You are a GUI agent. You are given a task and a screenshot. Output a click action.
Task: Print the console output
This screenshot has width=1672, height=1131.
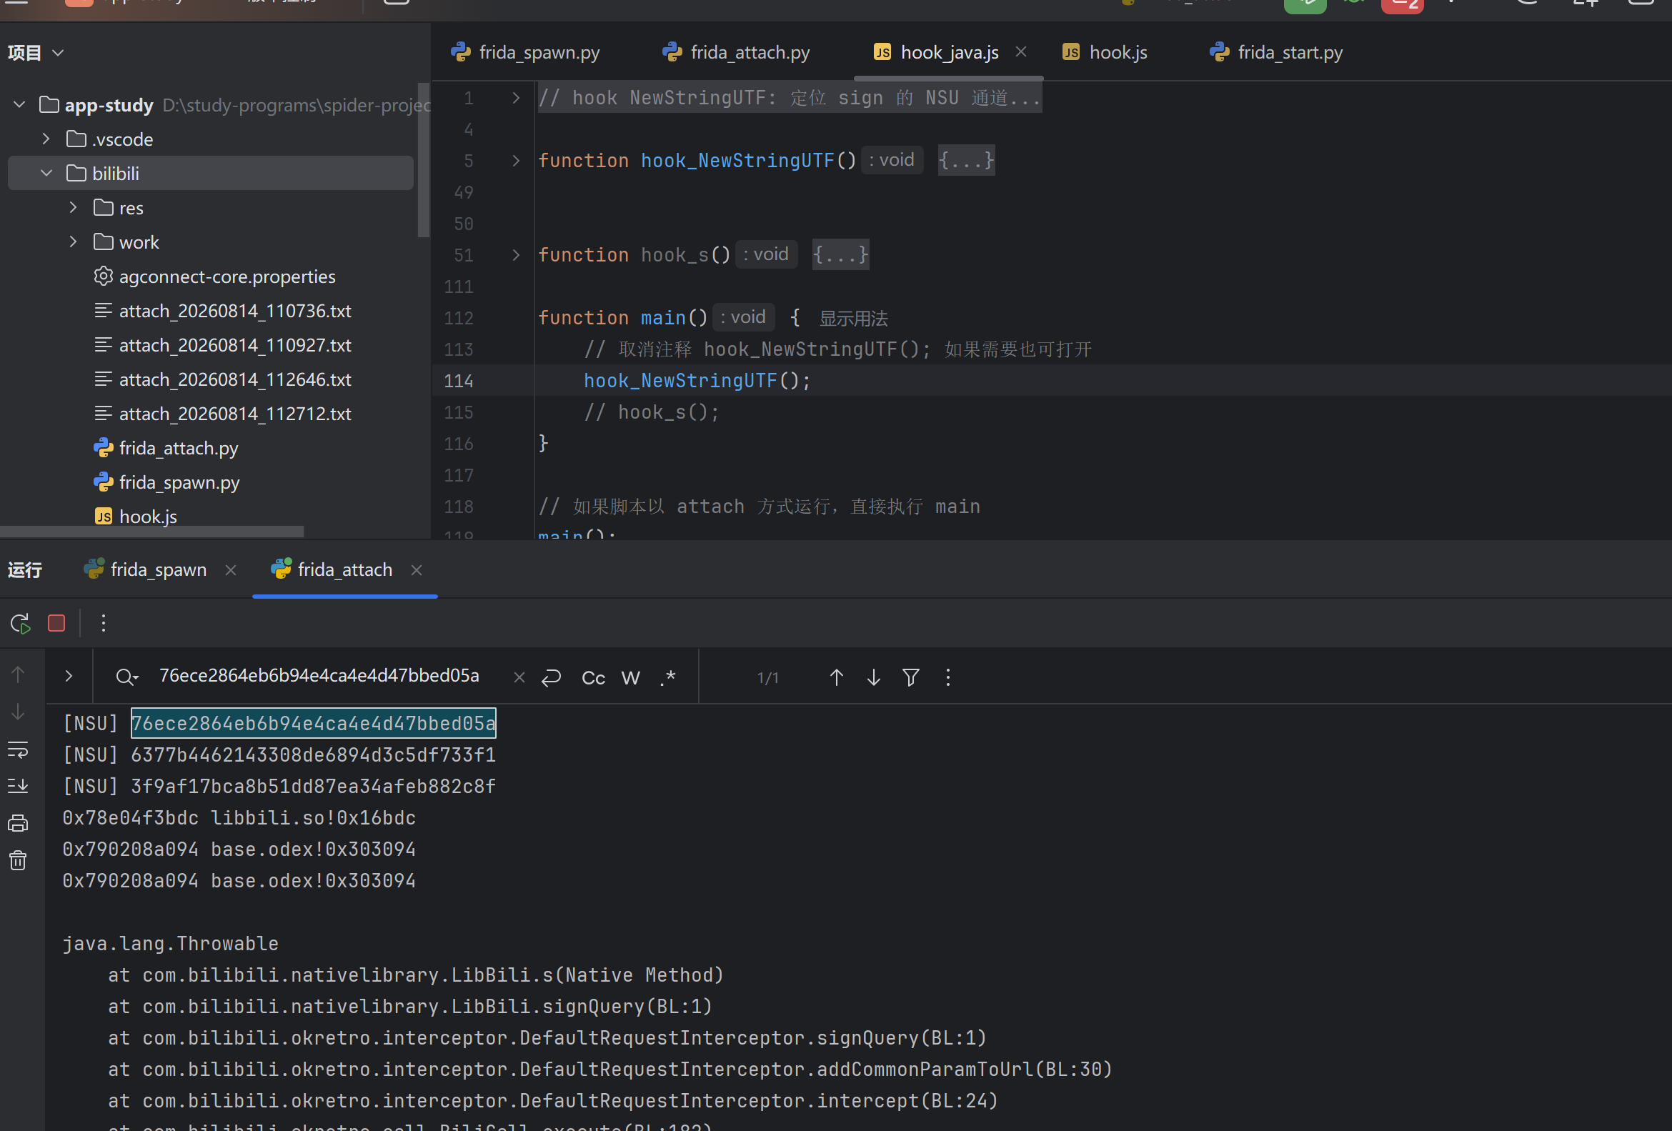coord(18,823)
